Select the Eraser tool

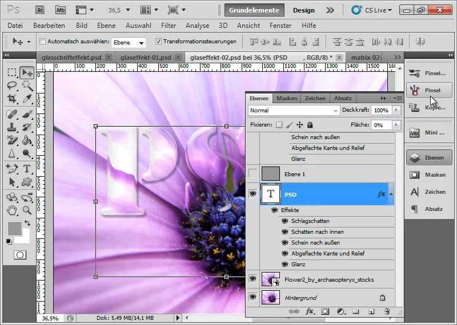[x=12, y=140]
